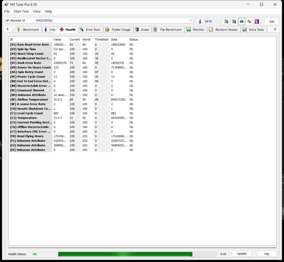Click the Exit button
Viewport: 284px width, 262px height.
[x=272, y=22]
